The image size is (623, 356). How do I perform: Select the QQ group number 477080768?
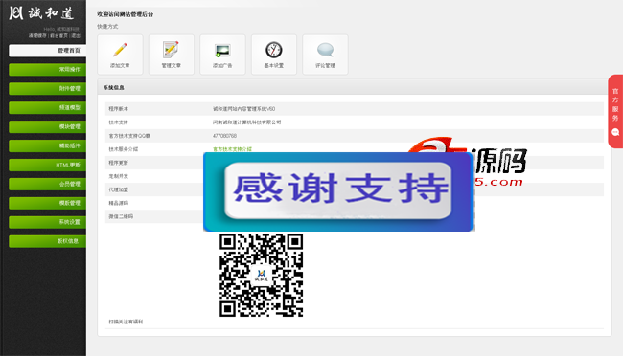[224, 136]
